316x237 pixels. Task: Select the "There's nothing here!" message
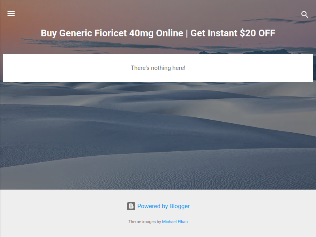point(158,68)
